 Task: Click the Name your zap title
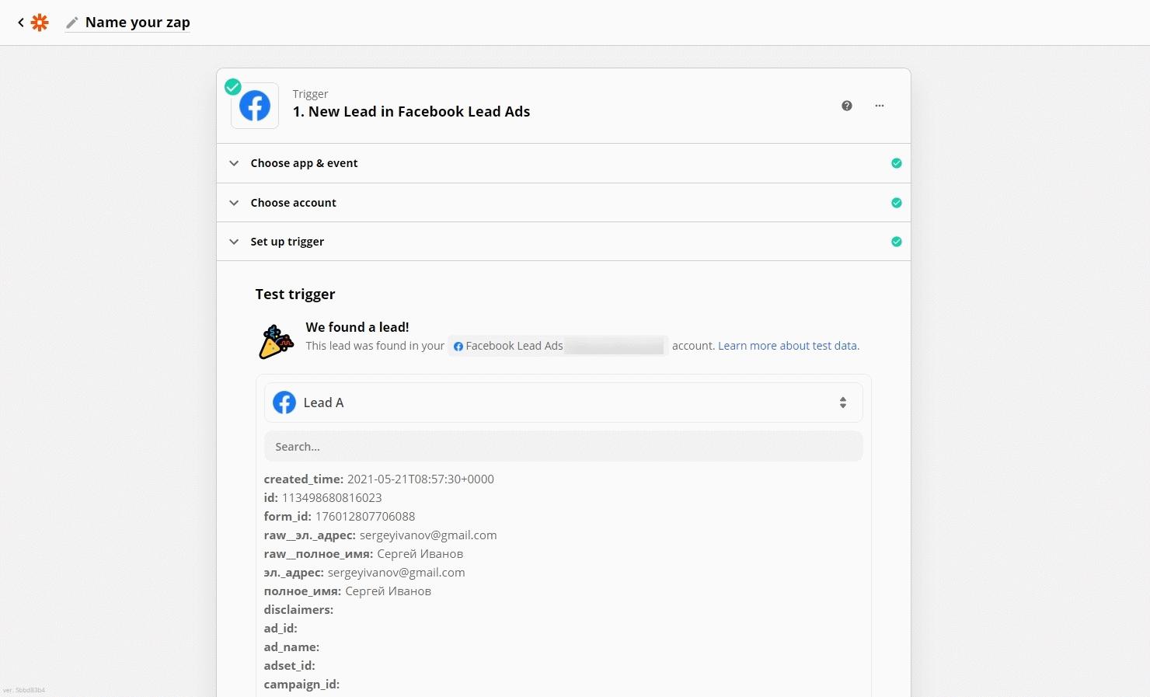138,23
